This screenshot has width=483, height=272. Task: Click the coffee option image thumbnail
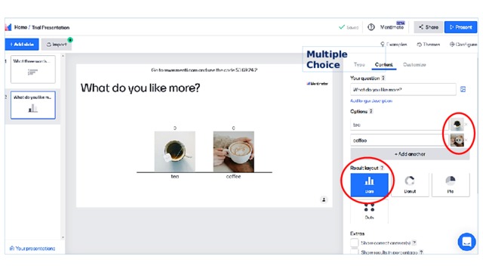[457, 140]
